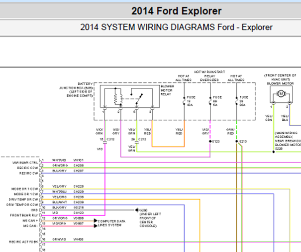Click the arrowhead on the MS CAN + line

96,221
